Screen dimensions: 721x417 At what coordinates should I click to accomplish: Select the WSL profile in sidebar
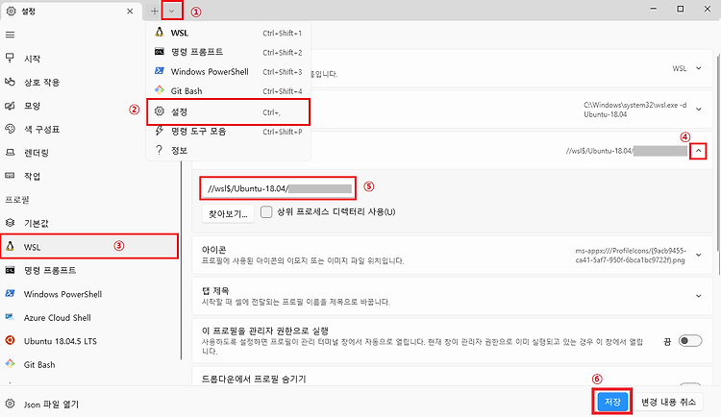(x=89, y=246)
